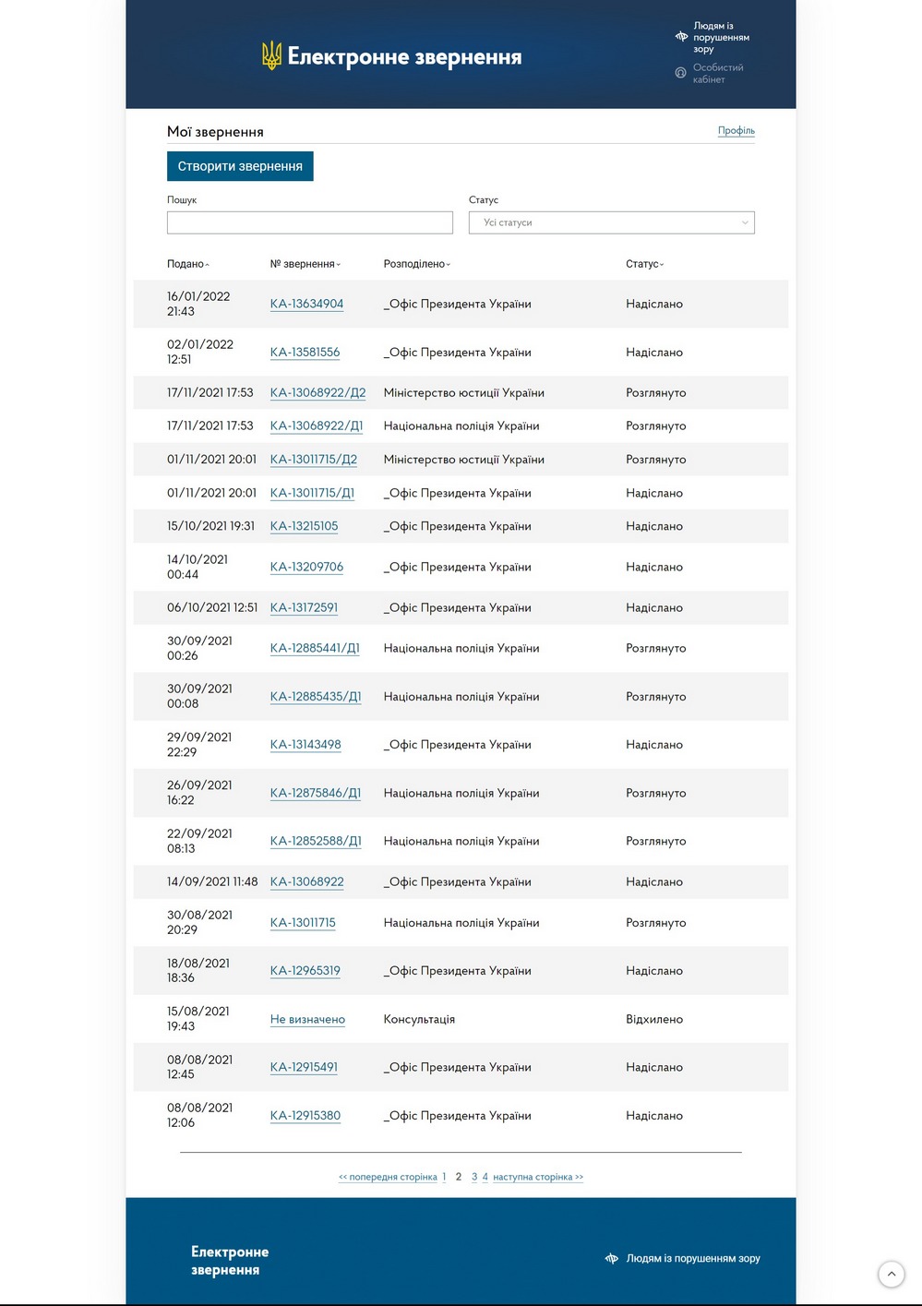Screen dimensions: 922x1306
Task: Click the Створити звернення button
Action: point(240,166)
